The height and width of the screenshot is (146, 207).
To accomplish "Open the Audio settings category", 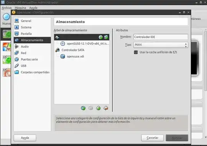I will 32,47.
